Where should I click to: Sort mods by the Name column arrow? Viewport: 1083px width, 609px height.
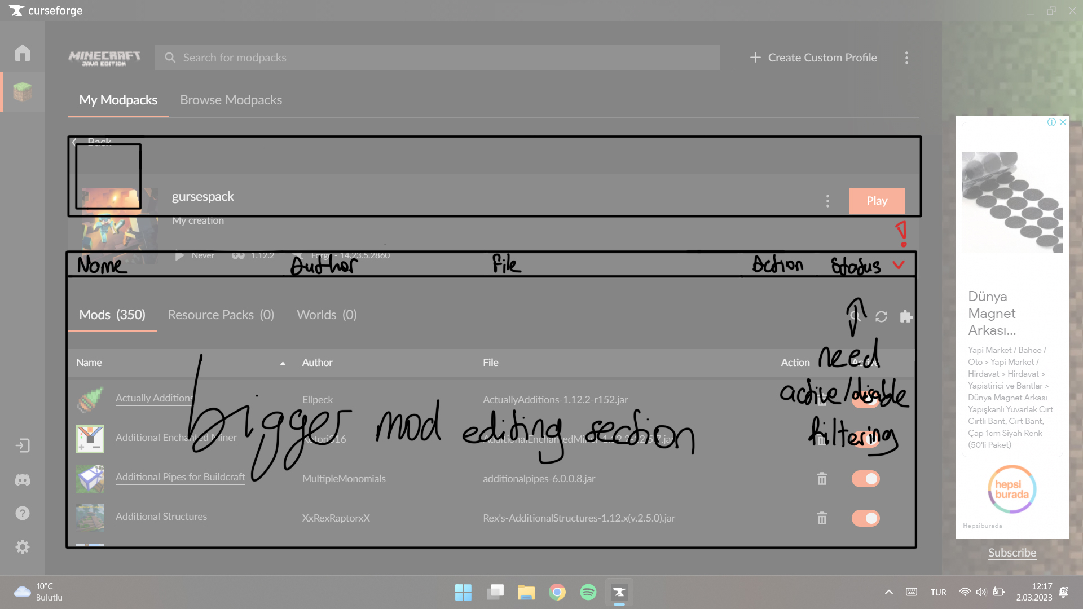[x=283, y=363]
